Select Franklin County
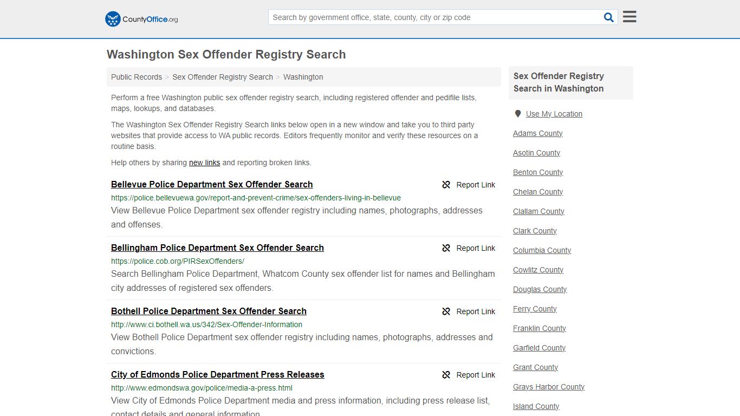Image resolution: width=740 pixels, height=416 pixels. point(540,328)
